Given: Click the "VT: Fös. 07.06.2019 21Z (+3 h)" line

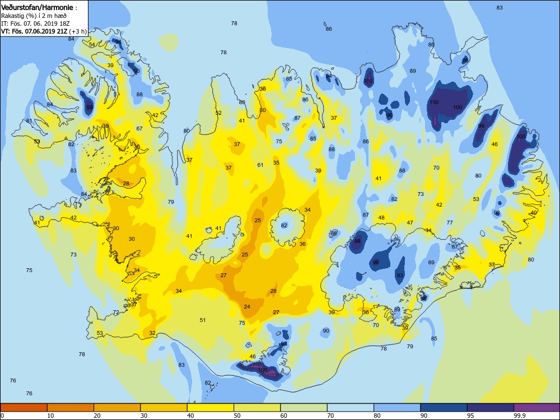Looking at the screenshot, I should click(x=44, y=31).
